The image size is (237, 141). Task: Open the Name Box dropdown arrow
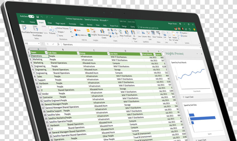[39, 44]
